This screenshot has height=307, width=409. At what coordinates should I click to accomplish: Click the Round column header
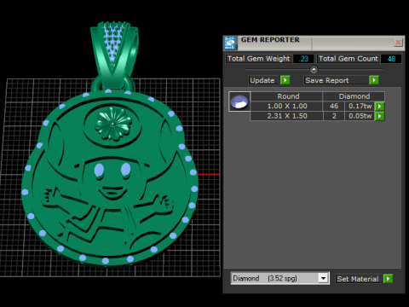287,96
